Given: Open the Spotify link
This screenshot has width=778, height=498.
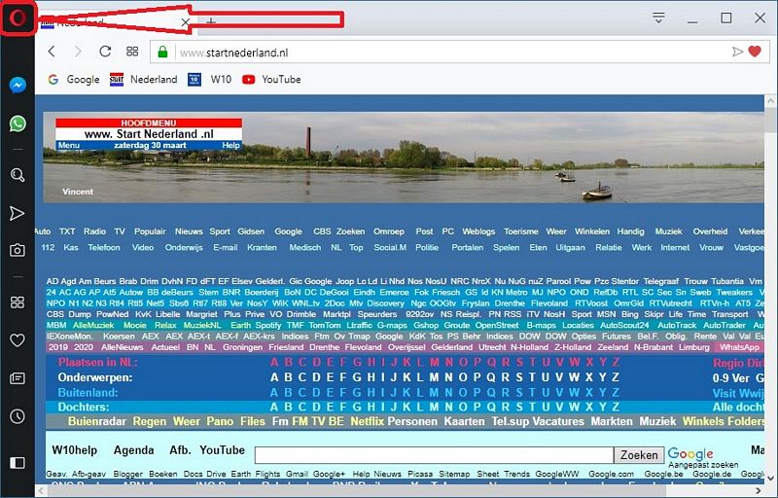Looking at the screenshot, I should click(268, 326).
